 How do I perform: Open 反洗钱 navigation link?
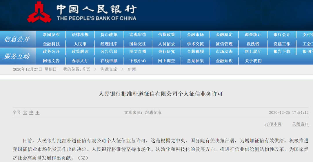pyautogui.click(x=253, y=44)
